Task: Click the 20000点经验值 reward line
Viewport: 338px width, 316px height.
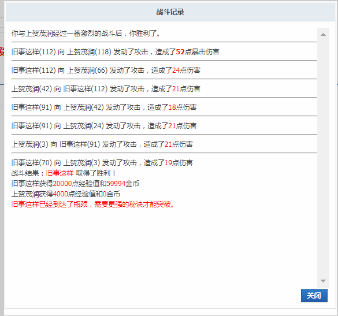Action: tap(75, 184)
